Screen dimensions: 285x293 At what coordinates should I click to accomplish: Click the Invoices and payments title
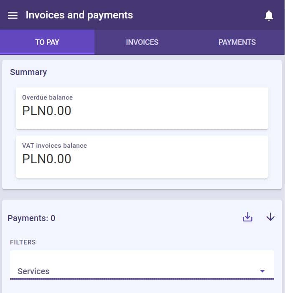click(79, 15)
